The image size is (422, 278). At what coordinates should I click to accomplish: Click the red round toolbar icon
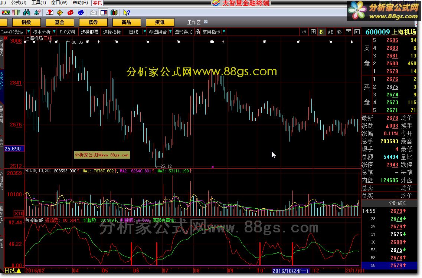[x=70, y=12]
